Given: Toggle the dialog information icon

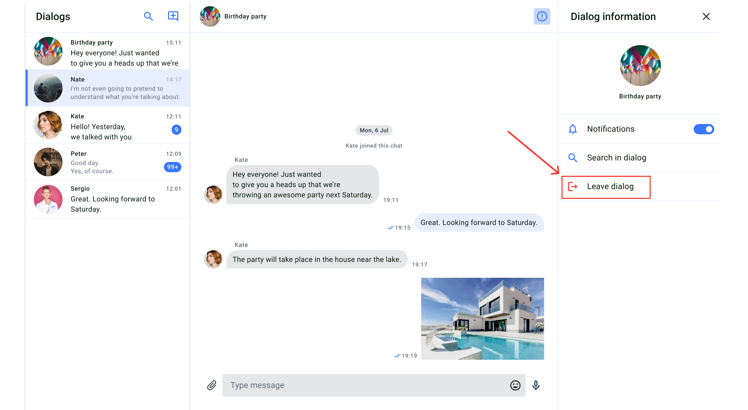Looking at the screenshot, I should pyautogui.click(x=542, y=16).
